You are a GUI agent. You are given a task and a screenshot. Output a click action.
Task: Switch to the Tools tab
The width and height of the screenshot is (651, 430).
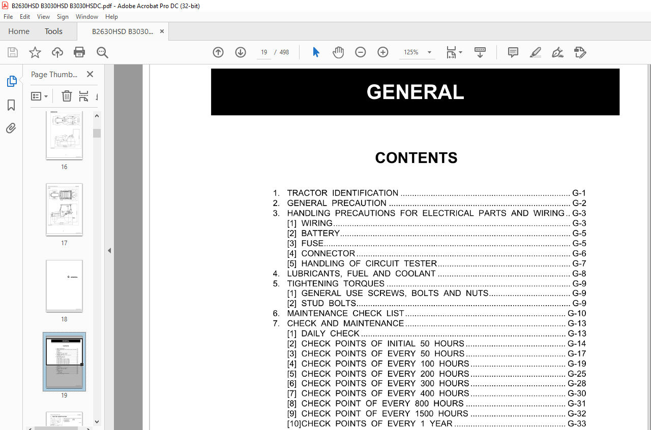(53, 31)
